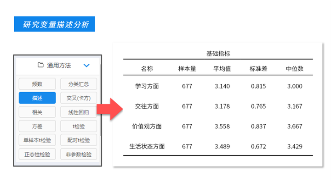The height and width of the screenshot is (182, 331).
Task: Click the mean value 3.489
Action: (x=222, y=146)
